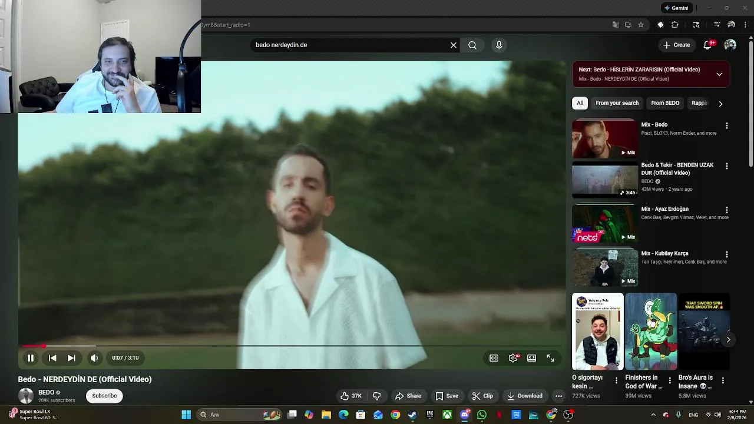Subscribe to BEDO channel

tap(104, 396)
